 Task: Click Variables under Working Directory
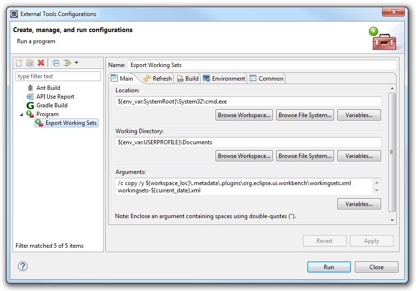pos(359,156)
